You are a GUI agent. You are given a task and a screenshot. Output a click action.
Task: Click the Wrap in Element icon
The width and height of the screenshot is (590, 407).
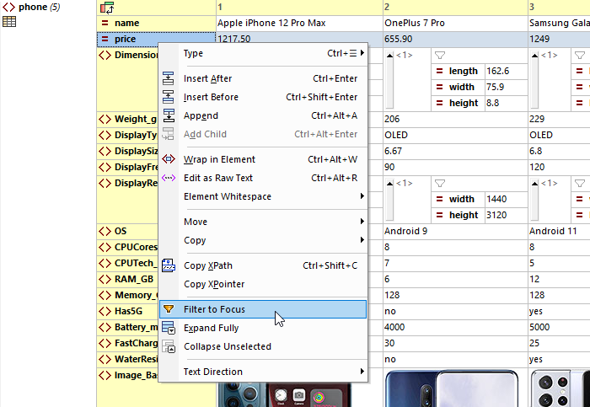pyautogui.click(x=169, y=159)
